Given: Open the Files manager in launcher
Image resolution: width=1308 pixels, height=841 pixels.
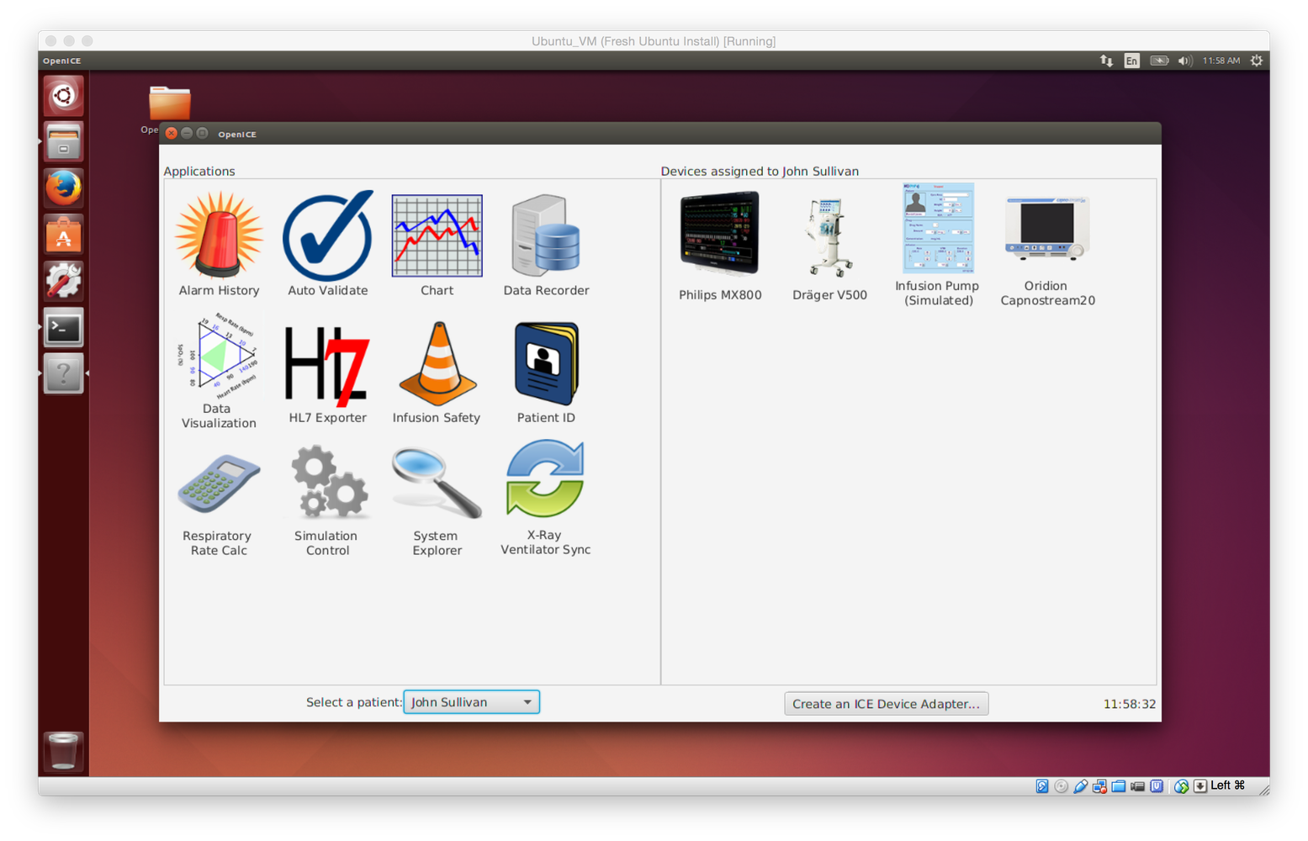Looking at the screenshot, I should tap(64, 141).
